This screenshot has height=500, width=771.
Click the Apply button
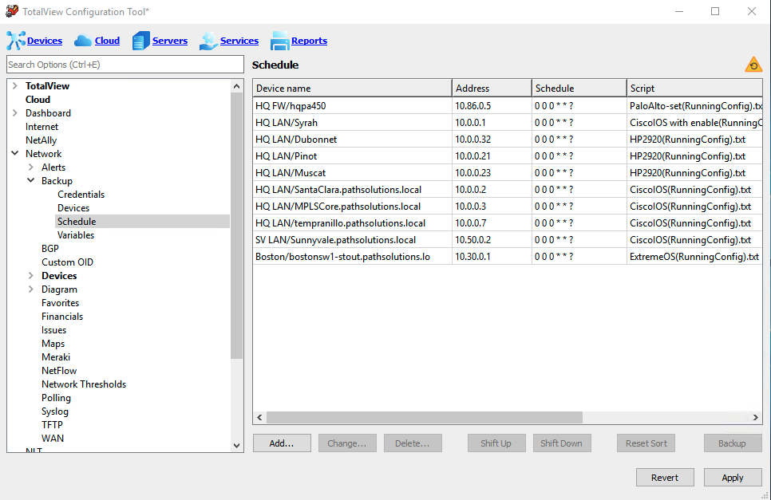733,478
